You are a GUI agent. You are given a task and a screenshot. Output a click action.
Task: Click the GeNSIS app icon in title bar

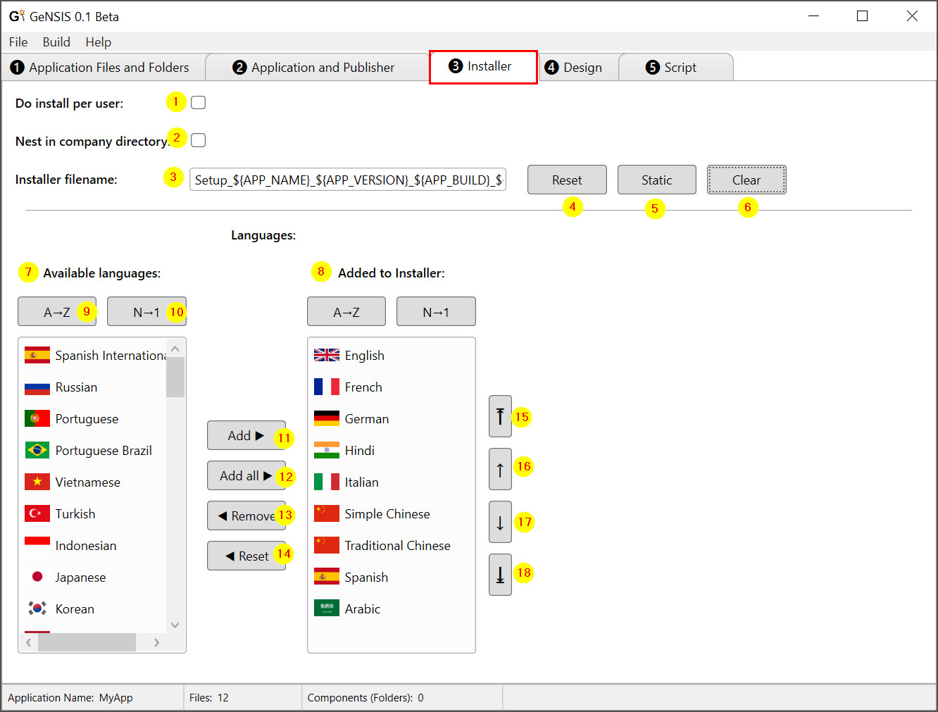[x=17, y=15]
